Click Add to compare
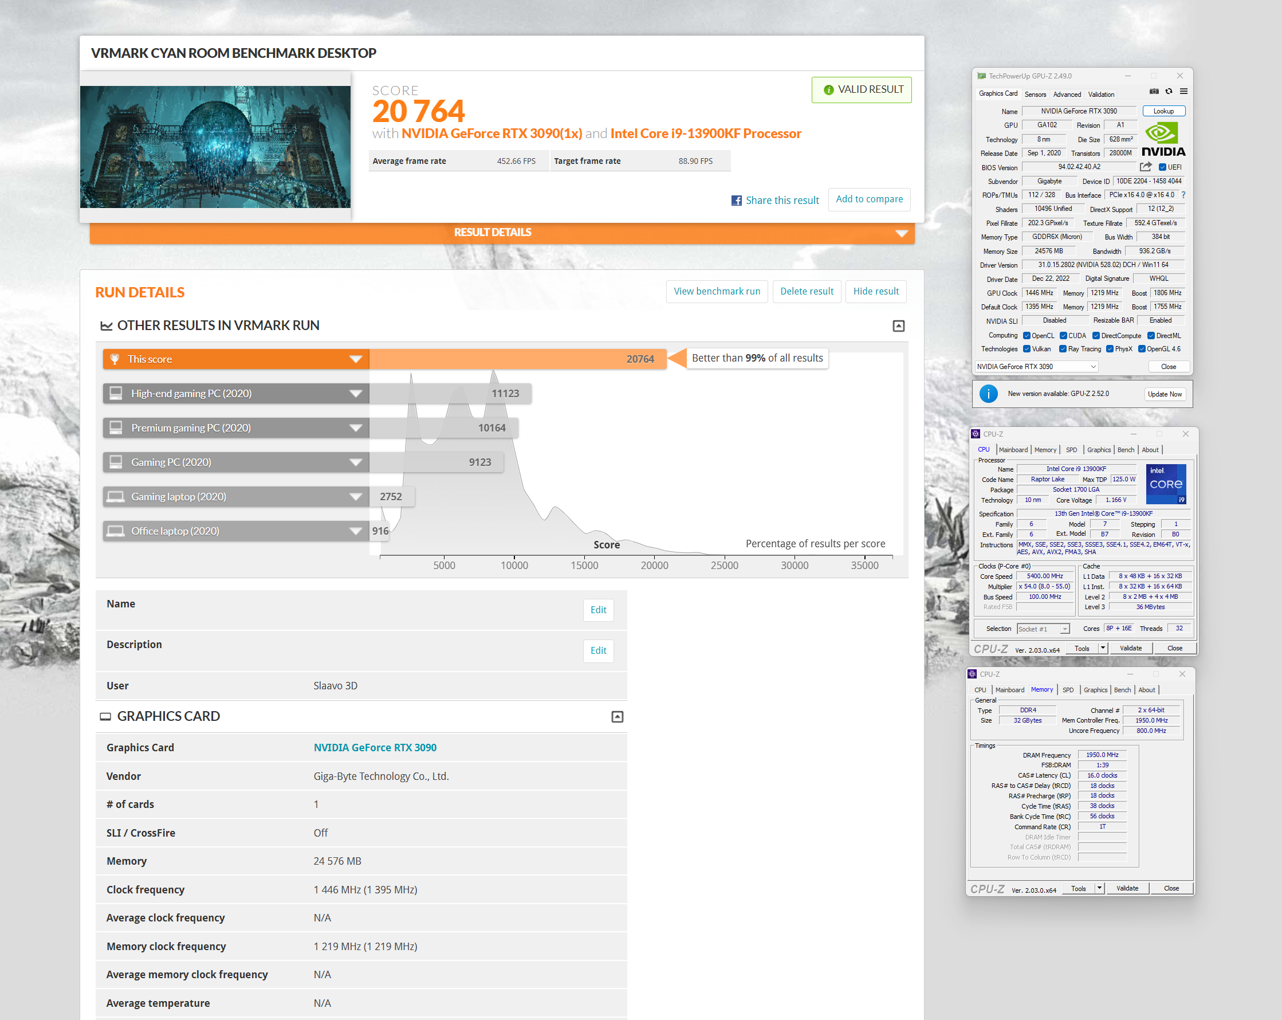The height and width of the screenshot is (1020, 1282). (869, 199)
